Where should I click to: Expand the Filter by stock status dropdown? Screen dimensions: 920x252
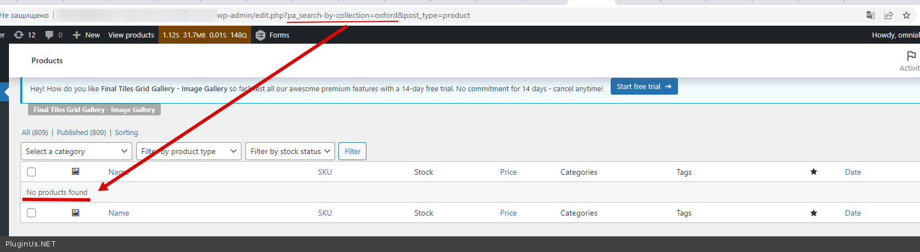pos(290,151)
